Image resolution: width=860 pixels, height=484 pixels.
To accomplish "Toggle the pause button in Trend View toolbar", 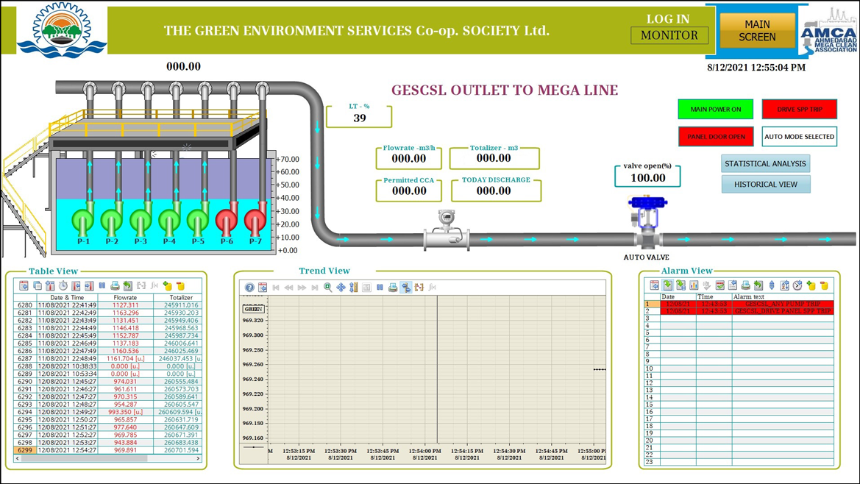I will point(380,288).
